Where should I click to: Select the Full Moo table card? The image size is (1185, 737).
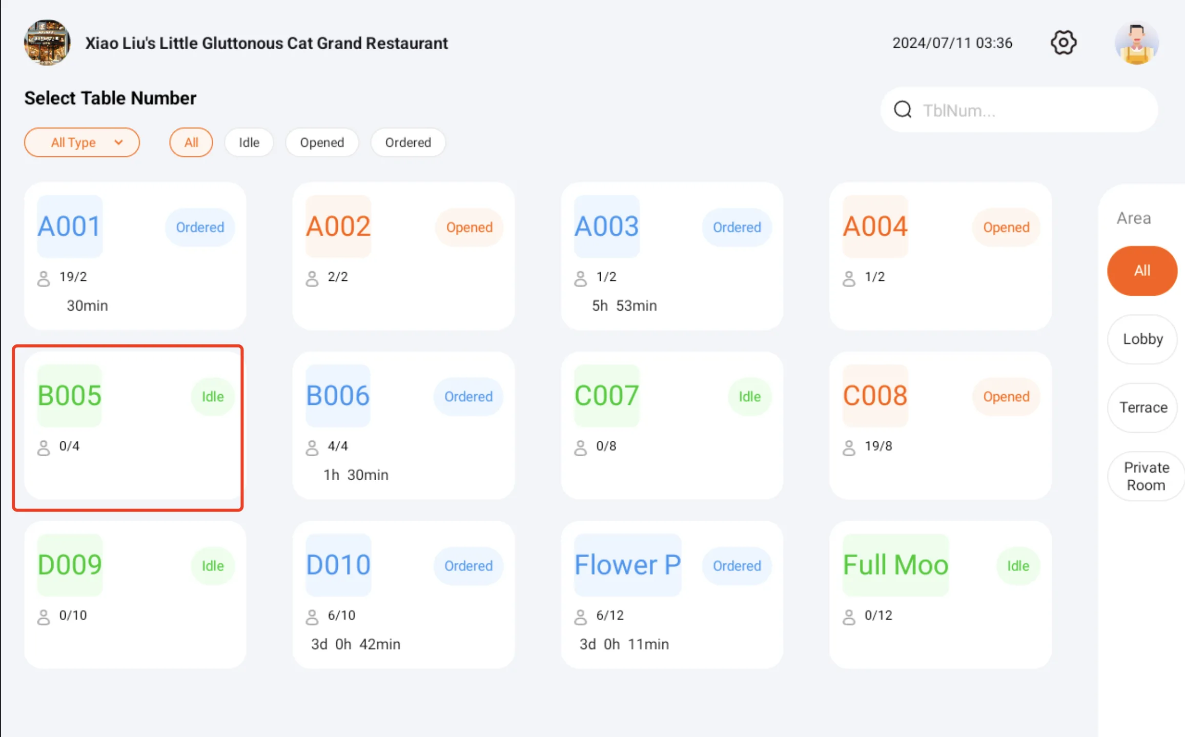pyautogui.click(x=941, y=595)
